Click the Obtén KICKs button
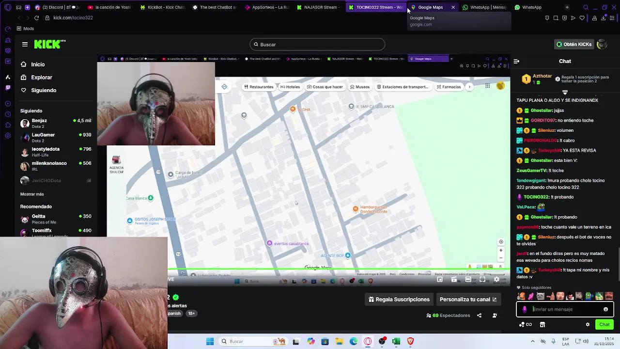The height and width of the screenshot is (349, 620). tap(574, 44)
